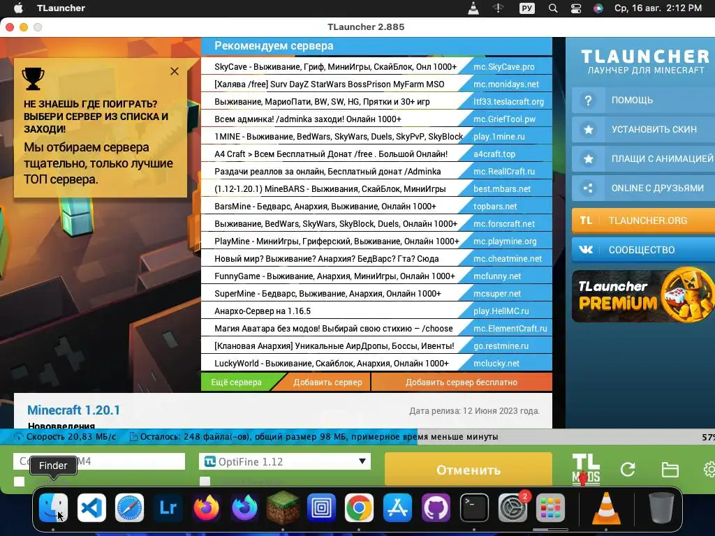Click the Отменить cancel button

(469, 470)
